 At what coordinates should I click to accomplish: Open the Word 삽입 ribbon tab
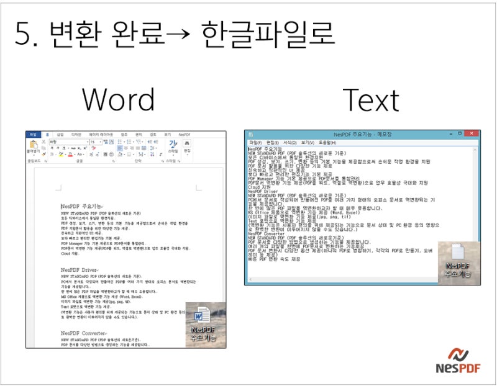(60, 135)
